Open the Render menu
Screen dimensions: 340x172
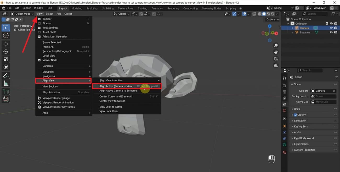pyautogui.click(x=26, y=8)
